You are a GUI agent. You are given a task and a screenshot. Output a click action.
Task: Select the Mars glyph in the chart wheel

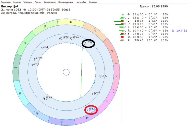pos(85,43)
